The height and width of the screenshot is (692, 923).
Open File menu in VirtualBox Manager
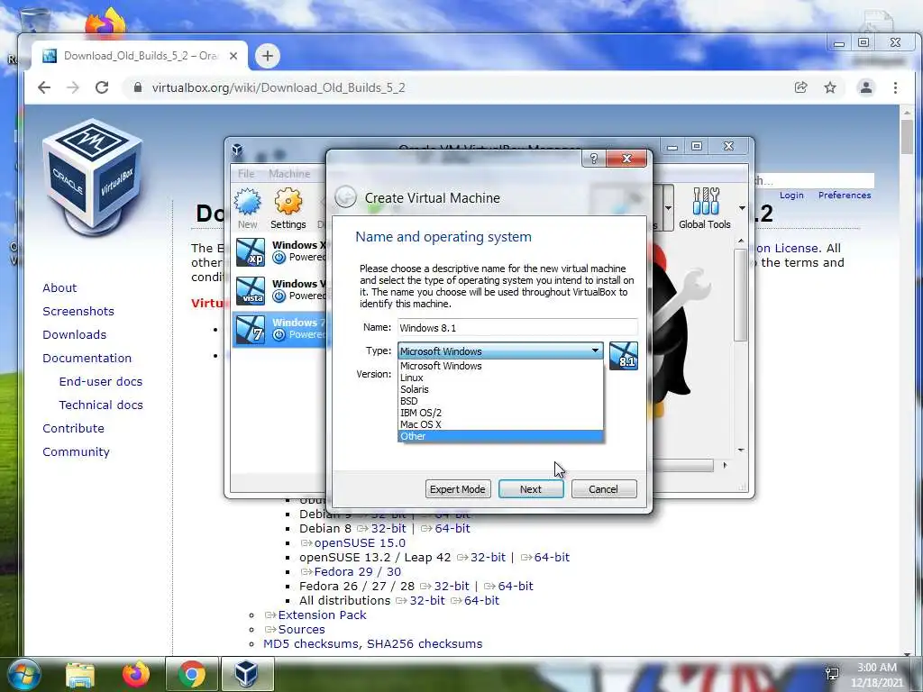coord(246,174)
